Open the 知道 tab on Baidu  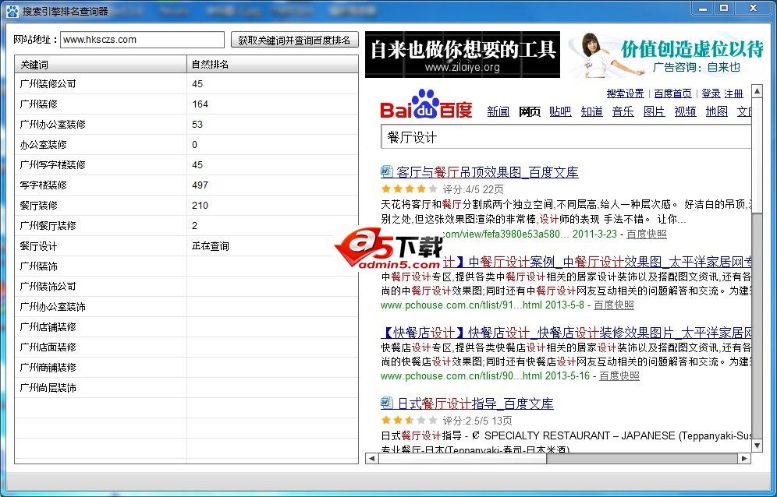[591, 111]
